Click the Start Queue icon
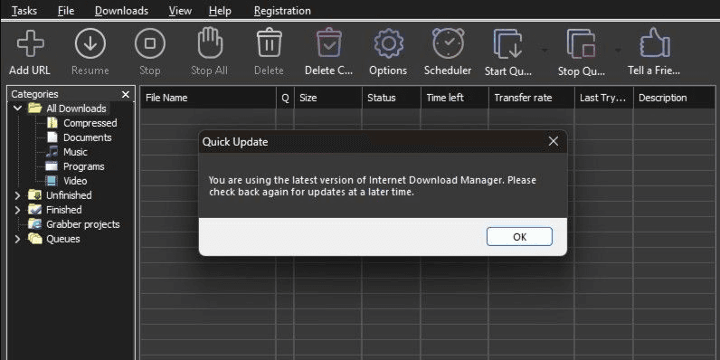 [507, 44]
